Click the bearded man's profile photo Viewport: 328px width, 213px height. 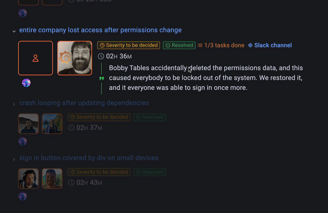click(x=75, y=58)
